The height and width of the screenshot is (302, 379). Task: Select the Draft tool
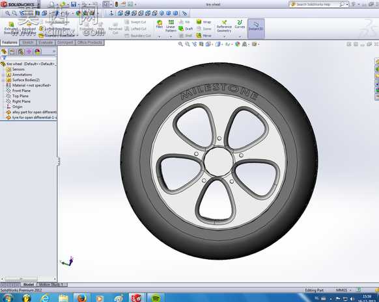pos(186,29)
